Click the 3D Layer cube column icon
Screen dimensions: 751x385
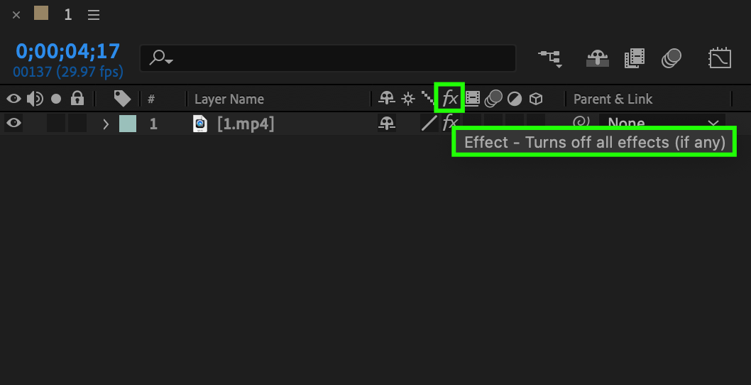point(536,99)
